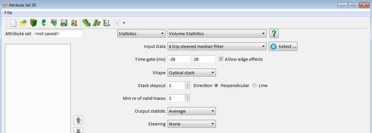
Task: Click the stacked green squares toolbar icon
Action: coord(86,23)
